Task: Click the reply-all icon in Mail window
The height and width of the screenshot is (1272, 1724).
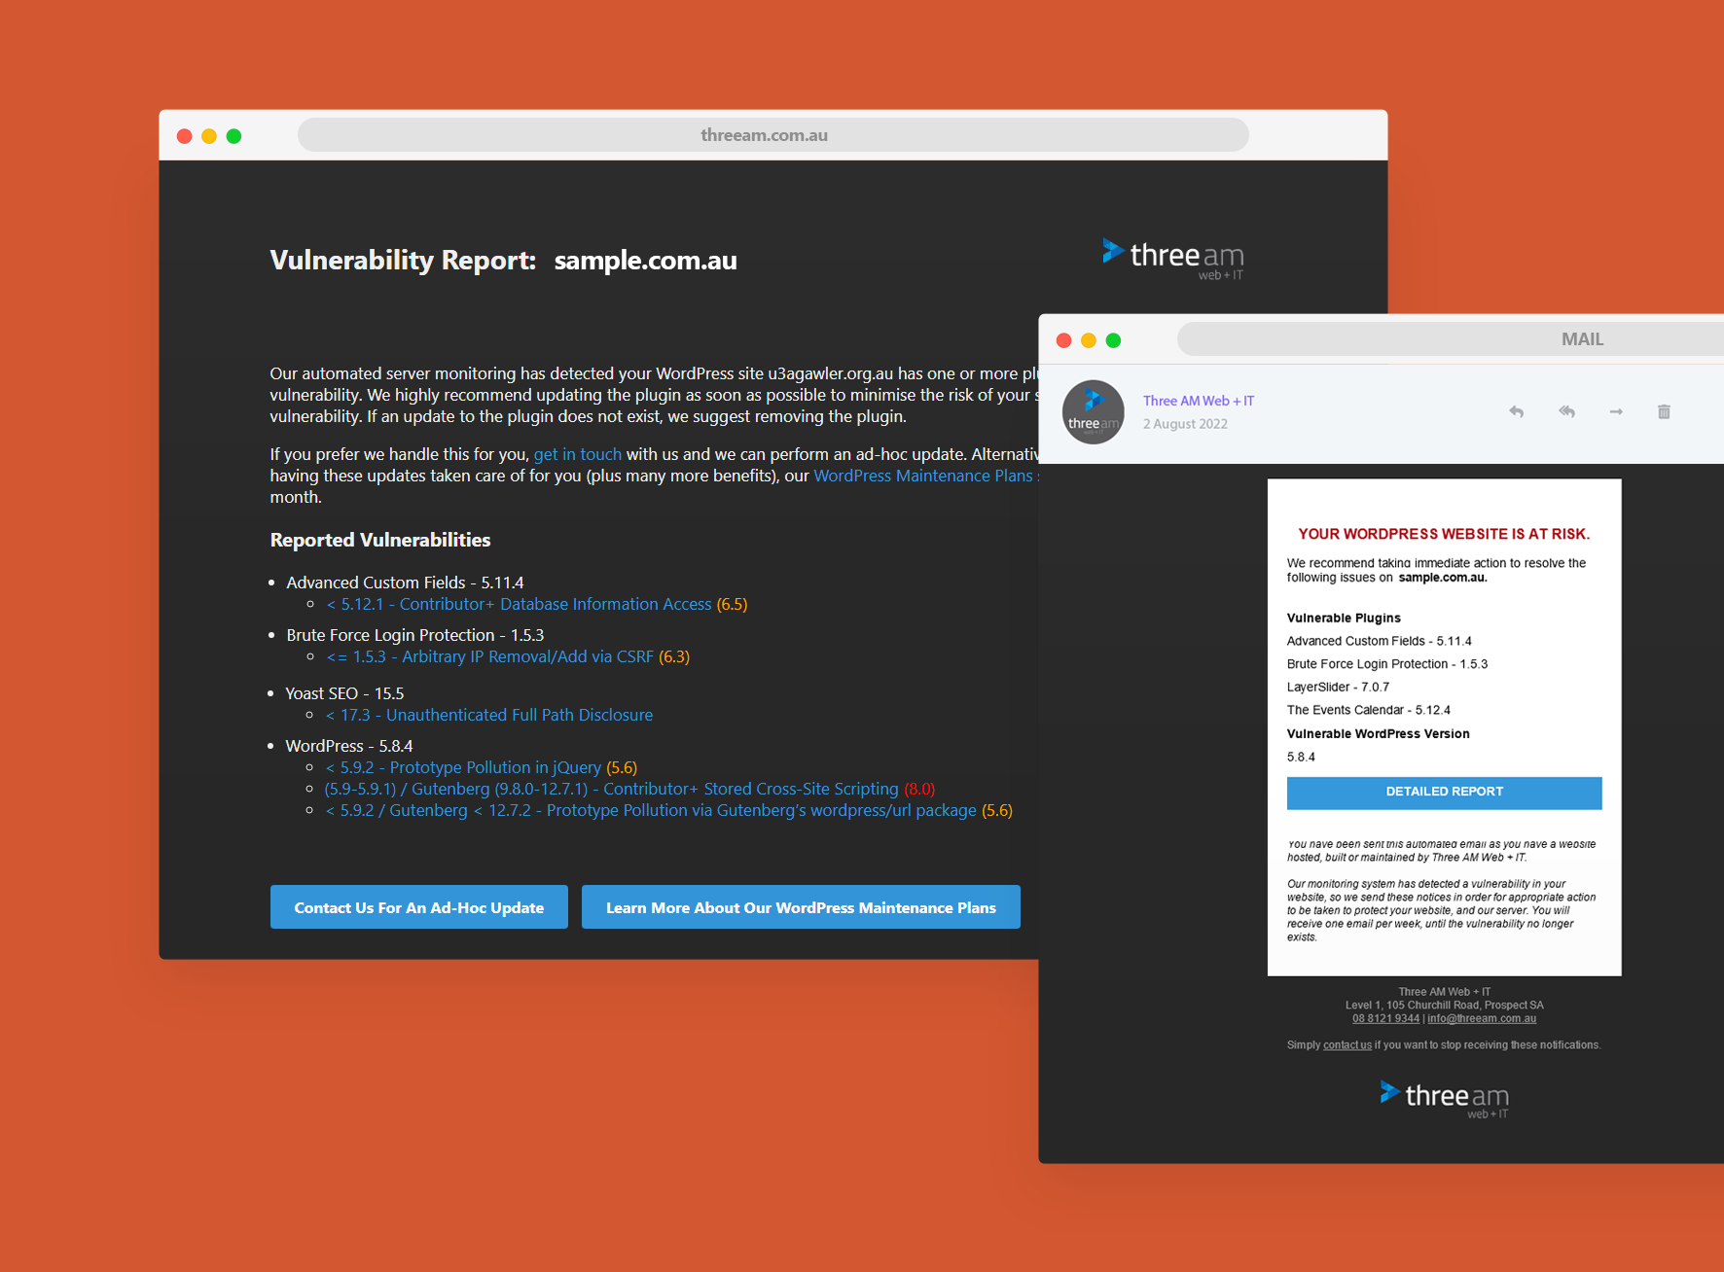Action: [1566, 411]
